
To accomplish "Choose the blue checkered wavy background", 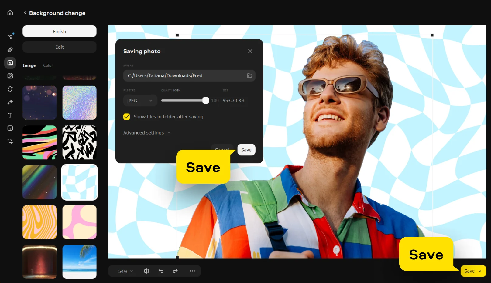I will tap(80, 182).
